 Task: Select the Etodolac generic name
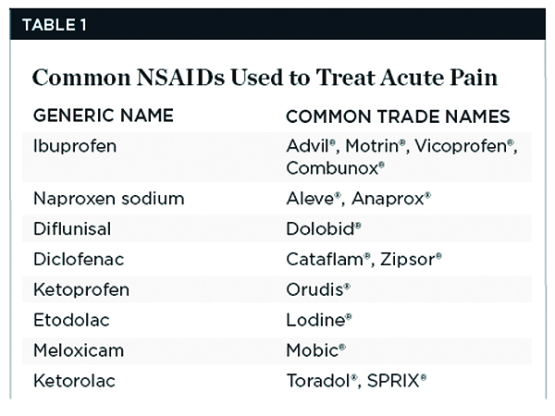pyautogui.click(x=68, y=320)
